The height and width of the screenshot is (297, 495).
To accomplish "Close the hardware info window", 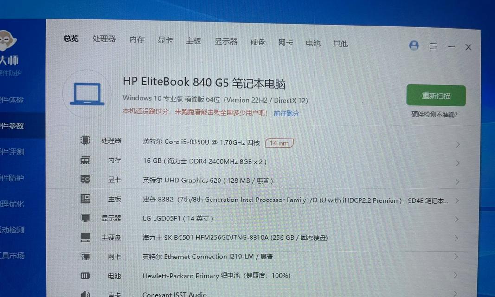I will (x=469, y=47).
